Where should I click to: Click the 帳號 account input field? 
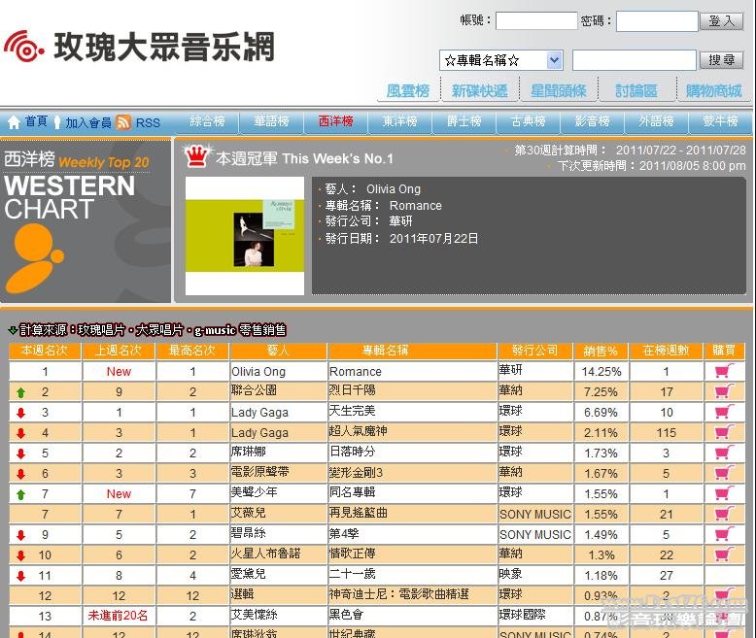tap(536, 20)
